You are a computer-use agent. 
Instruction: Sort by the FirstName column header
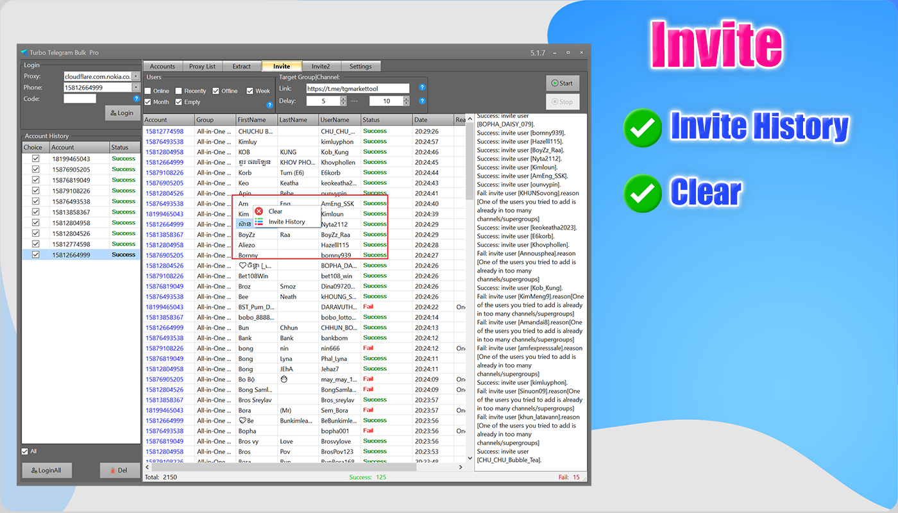(257, 120)
